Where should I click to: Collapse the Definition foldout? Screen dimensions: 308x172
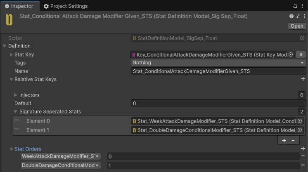[x=4, y=46]
